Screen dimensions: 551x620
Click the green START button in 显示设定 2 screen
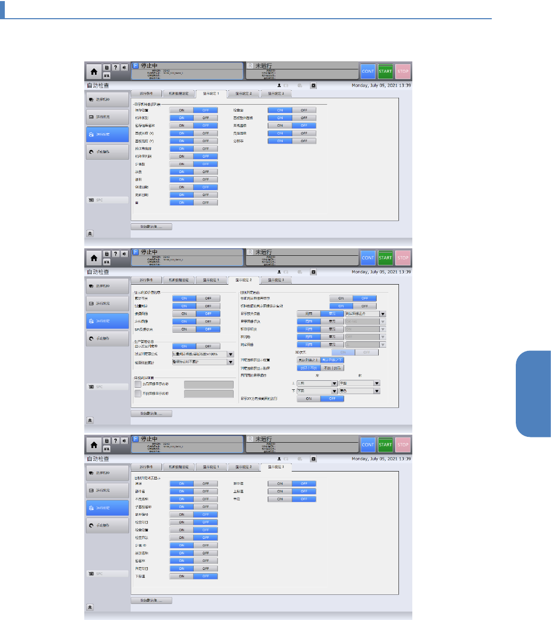pos(385,258)
